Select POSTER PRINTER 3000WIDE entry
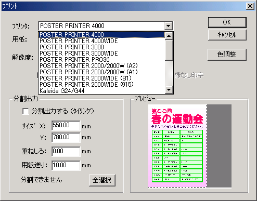This screenshot has width=257, height=201. pyautogui.click(x=101, y=53)
